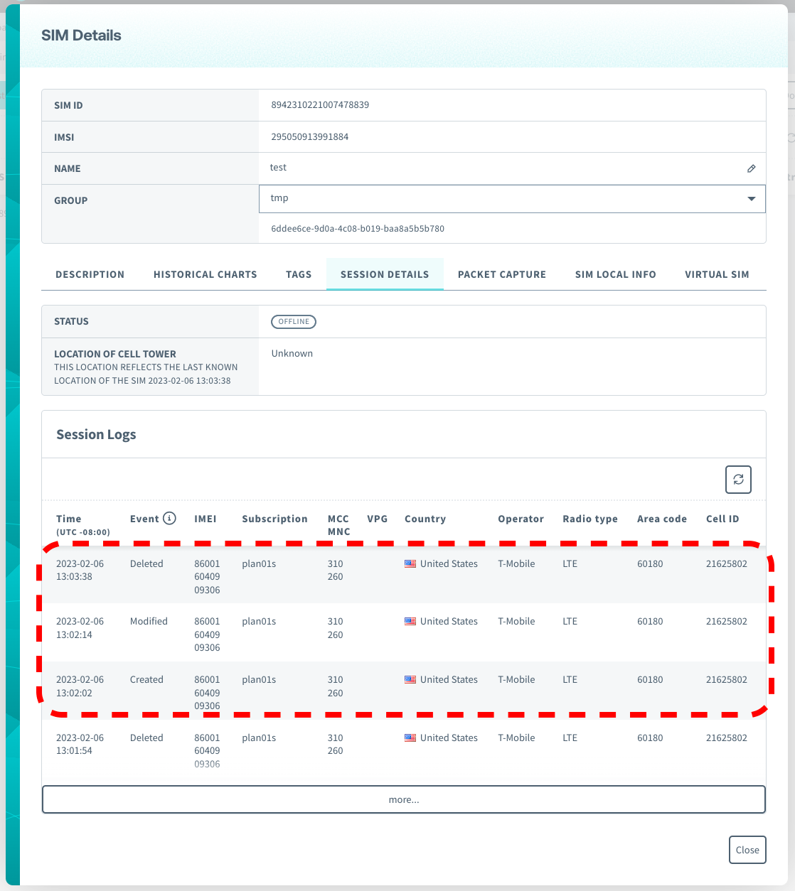View the SIM Local Info tab
The image size is (795, 891).
click(x=615, y=274)
